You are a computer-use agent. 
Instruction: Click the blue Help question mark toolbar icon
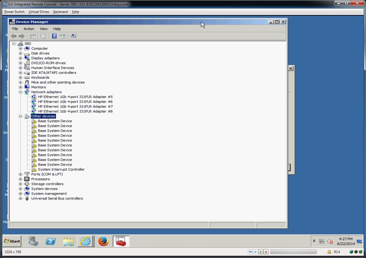[x=54, y=36]
